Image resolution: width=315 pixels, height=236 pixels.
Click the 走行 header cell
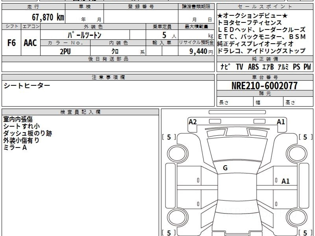[x=33, y=7]
